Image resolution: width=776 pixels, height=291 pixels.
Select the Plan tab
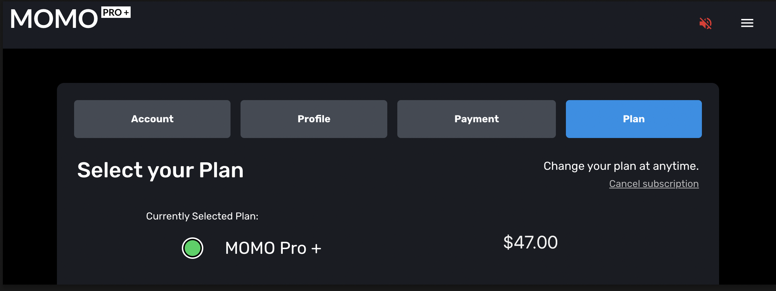coord(634,119)
